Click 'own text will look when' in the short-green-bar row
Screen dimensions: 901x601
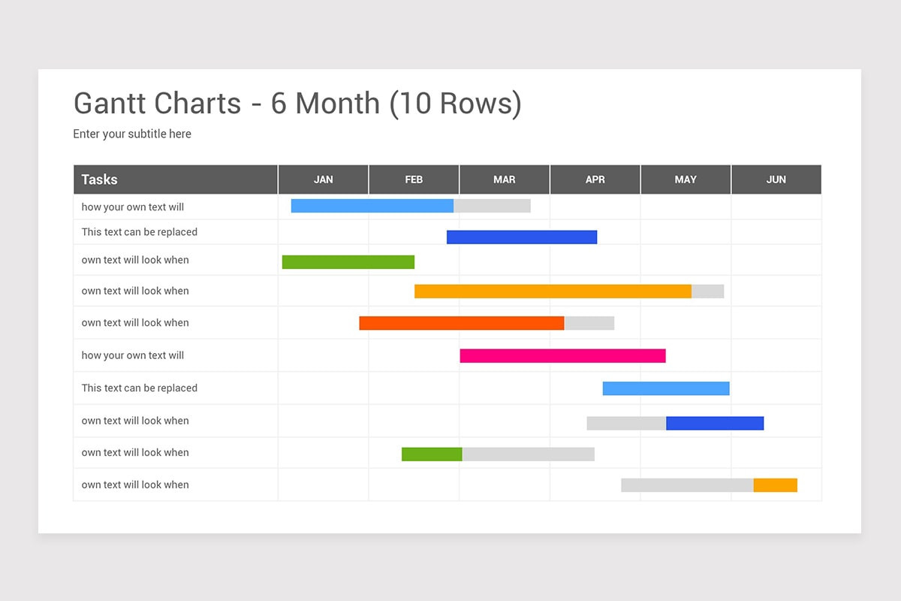tap(135, 452)
